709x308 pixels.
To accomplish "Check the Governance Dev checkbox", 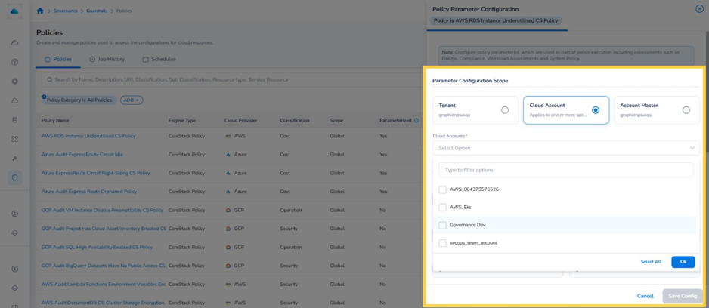I will 443,225.
